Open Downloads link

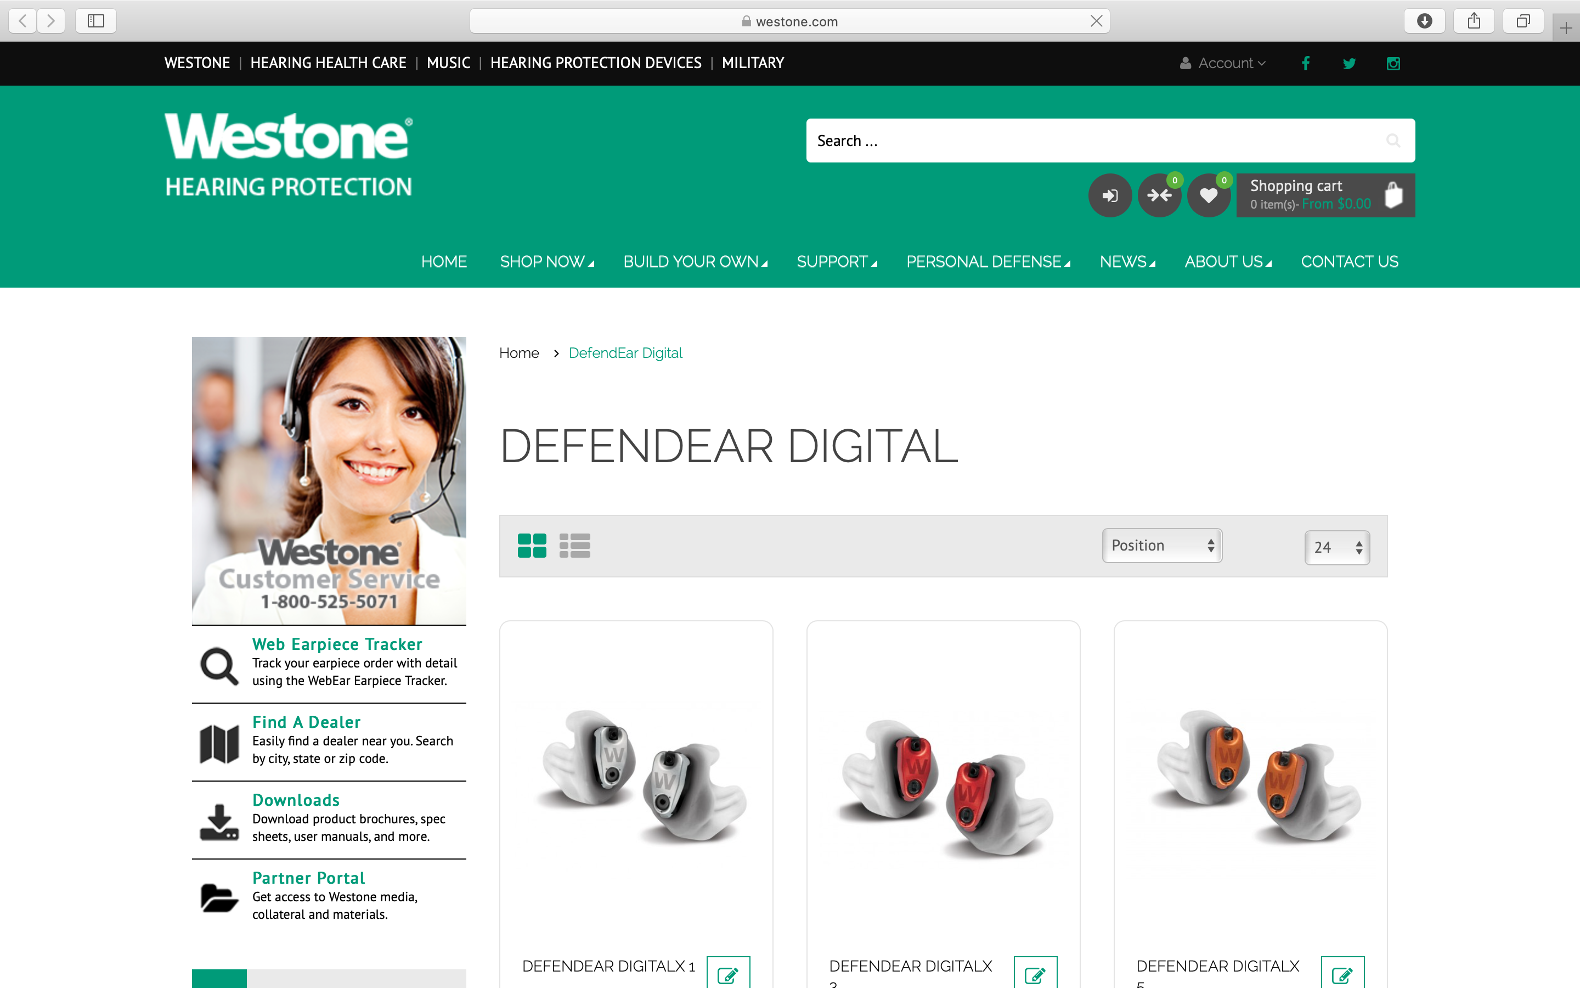point(296,800)
